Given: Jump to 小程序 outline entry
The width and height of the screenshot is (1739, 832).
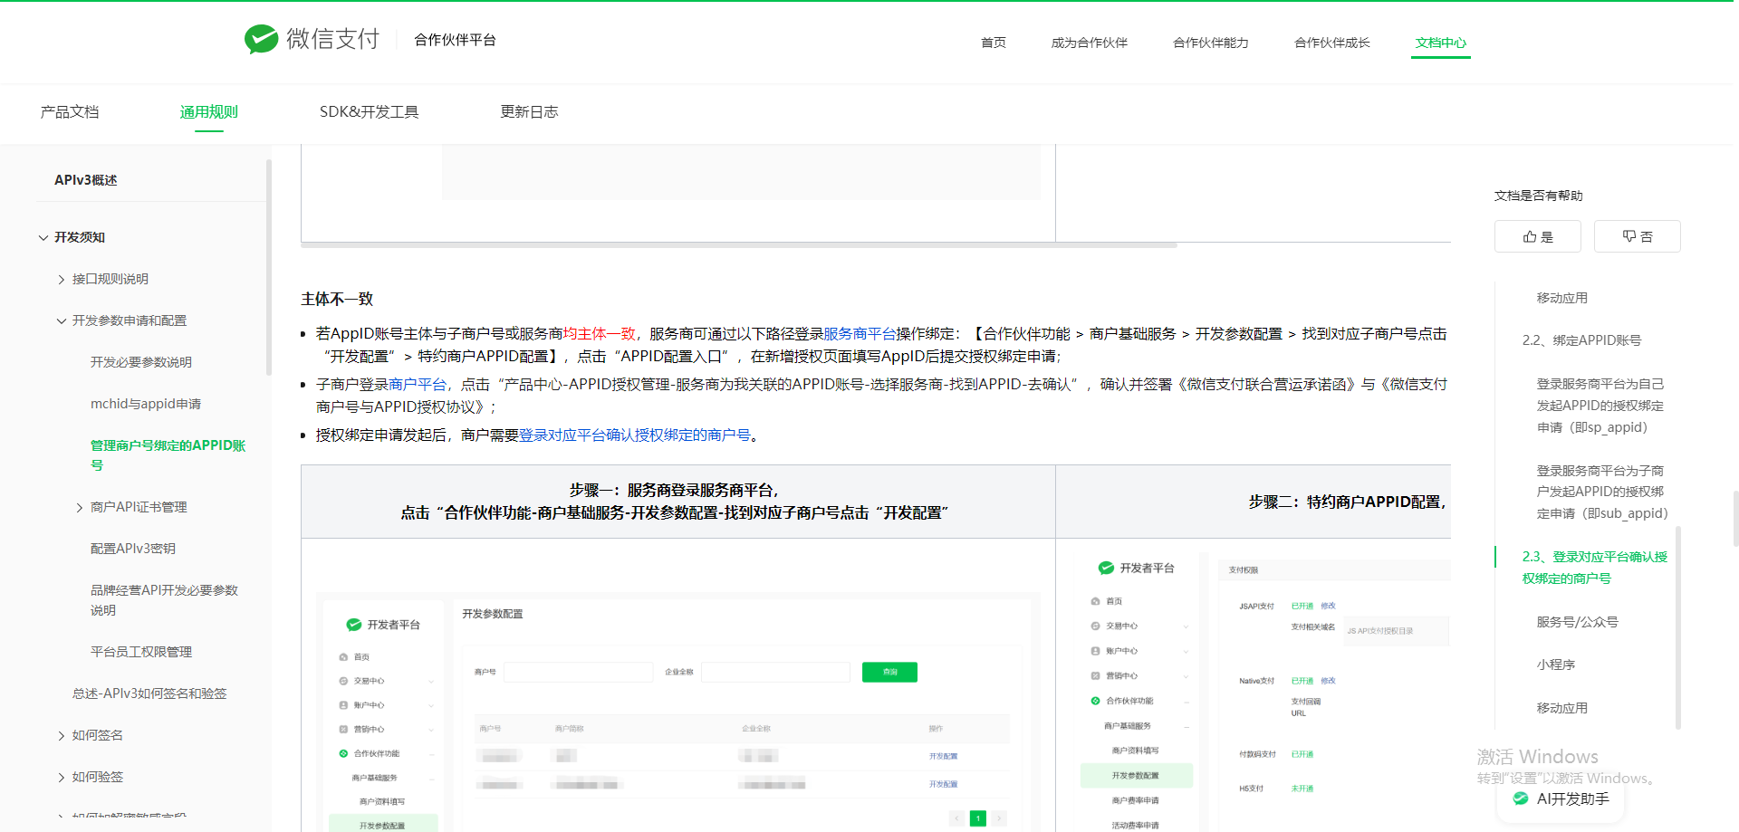Looking at the screenshot, I should 1555,665.
